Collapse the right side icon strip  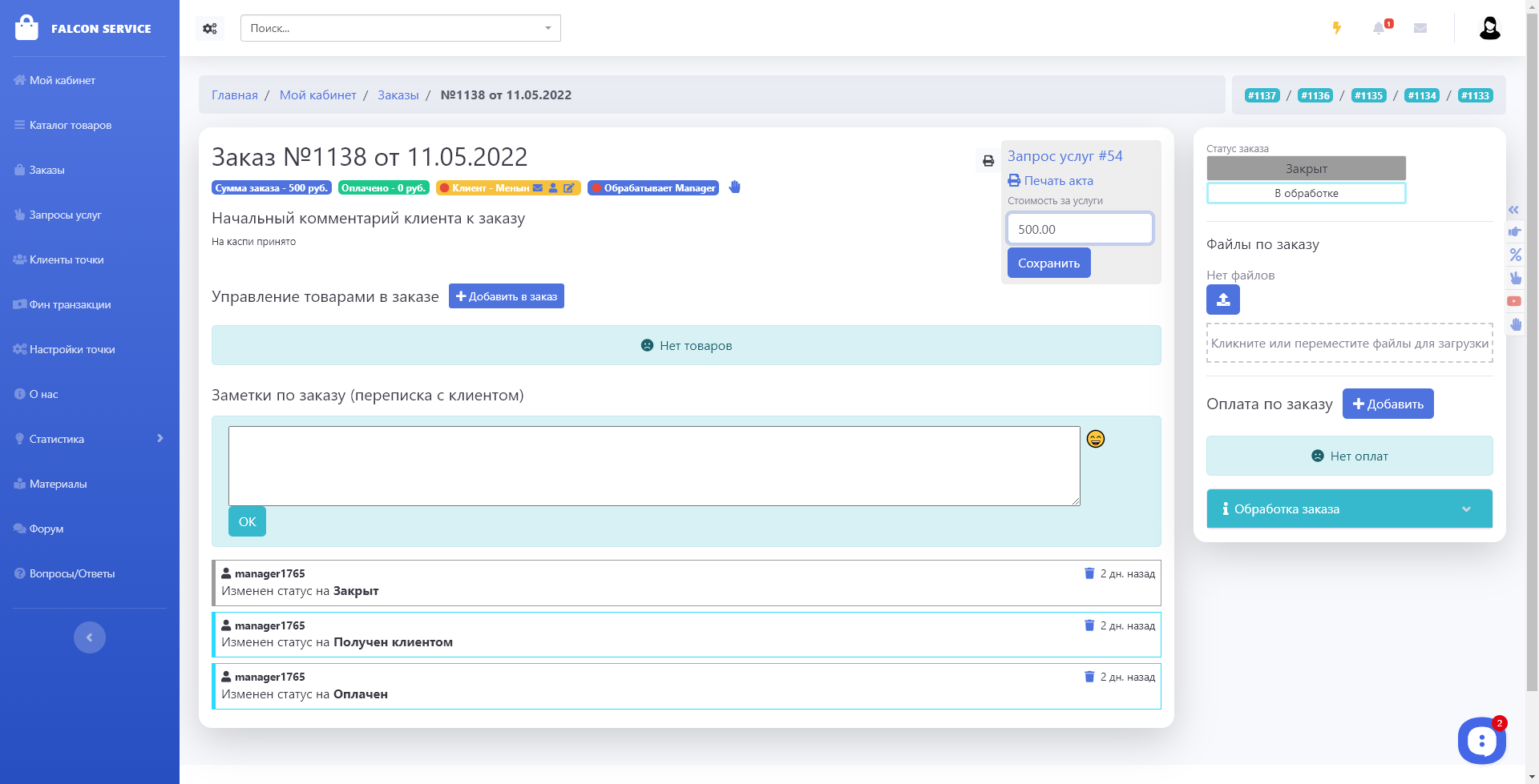tap(1513, 210)
